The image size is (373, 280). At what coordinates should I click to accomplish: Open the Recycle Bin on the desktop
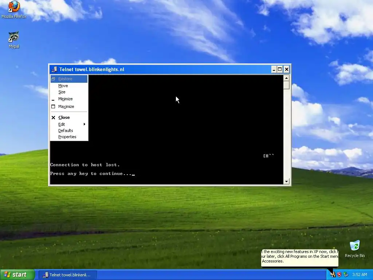pos(355,249)
